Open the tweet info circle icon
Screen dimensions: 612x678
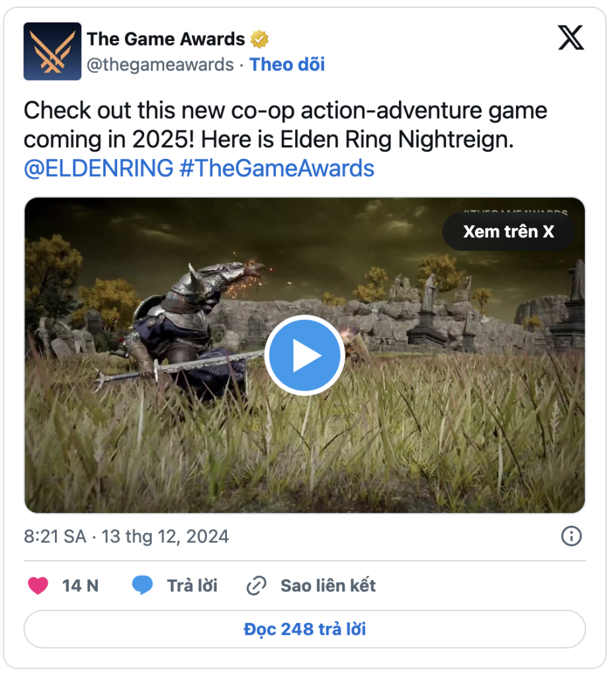click(572, 536)
